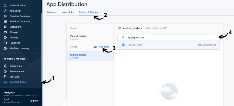Open View all testers list
Screen dimensions: 234x106
pos(90,38)
